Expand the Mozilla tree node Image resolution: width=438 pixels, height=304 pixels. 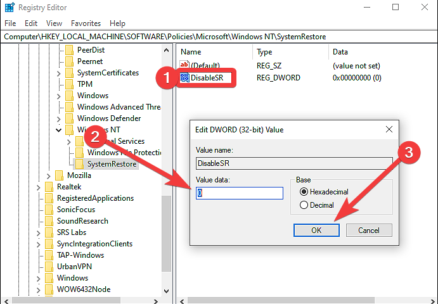tap(49, 175)
